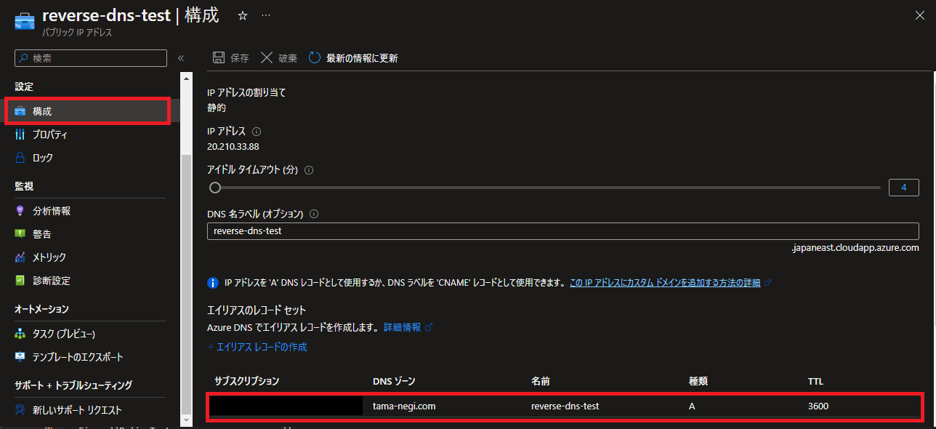
Task: Click + エイリアス レコードの作成
Action: click(257, 347)
